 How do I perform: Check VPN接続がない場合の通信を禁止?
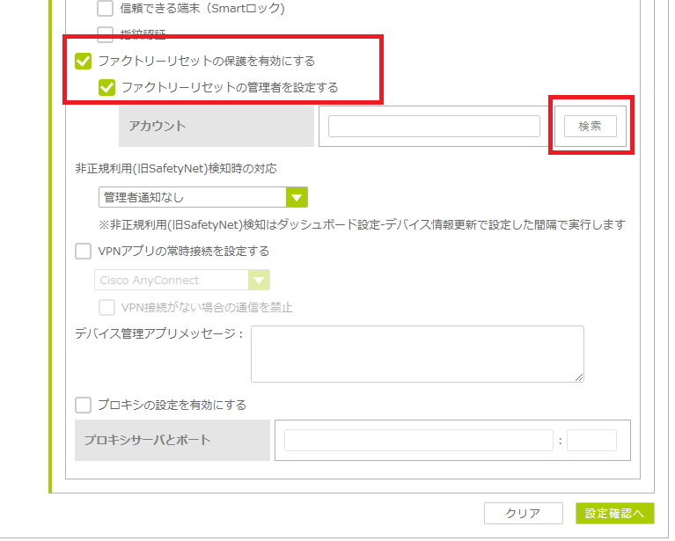[106, 308]
